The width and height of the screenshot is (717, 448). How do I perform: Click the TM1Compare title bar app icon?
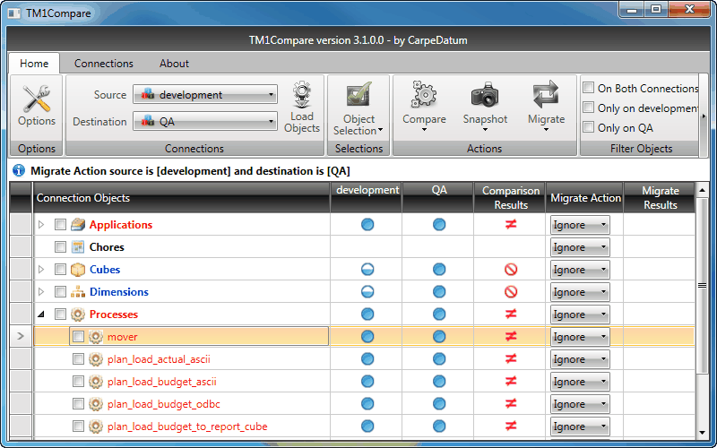point(14,13)
